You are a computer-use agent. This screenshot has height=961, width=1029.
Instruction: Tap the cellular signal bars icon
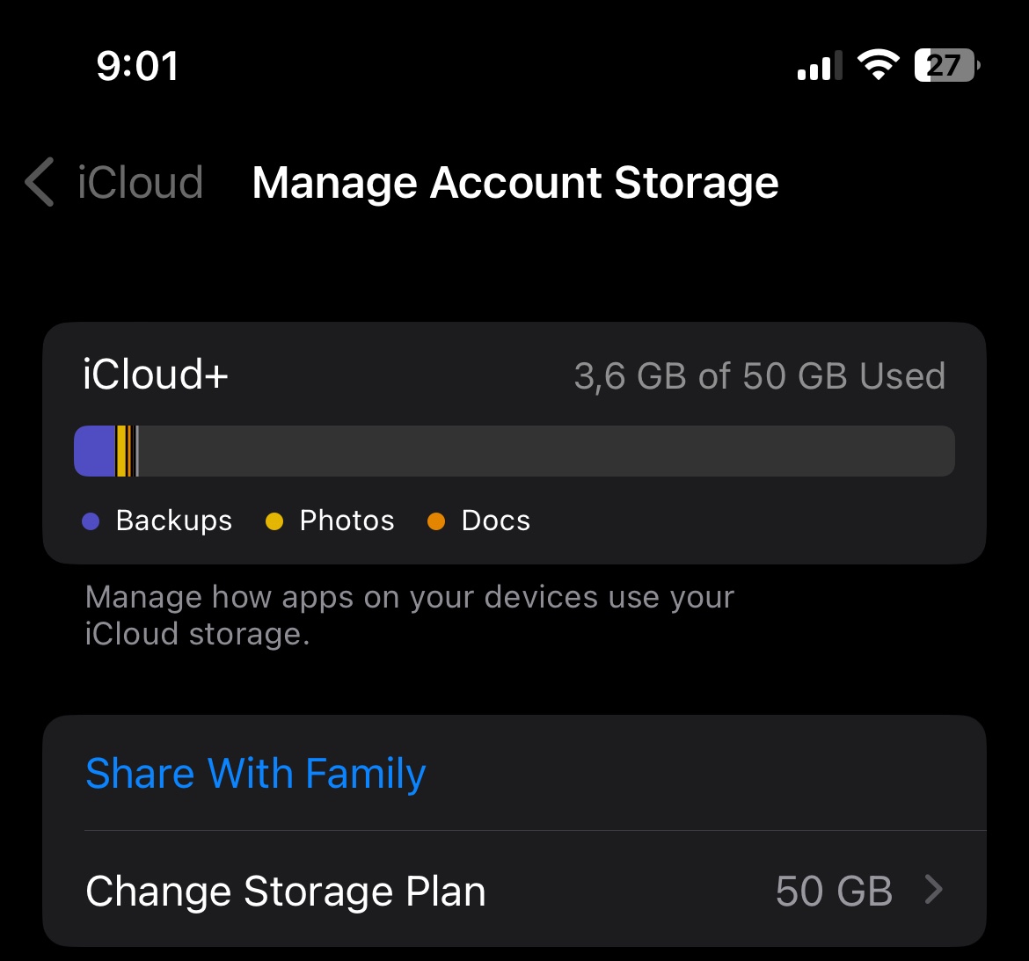pyautogui.click(x=818, y=66)
